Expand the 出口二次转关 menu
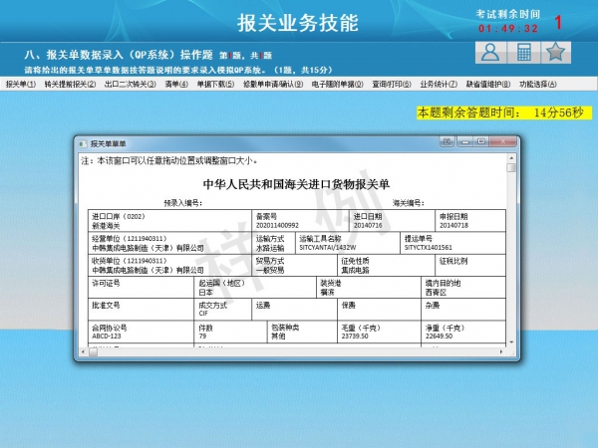 [x=130, y=85]
